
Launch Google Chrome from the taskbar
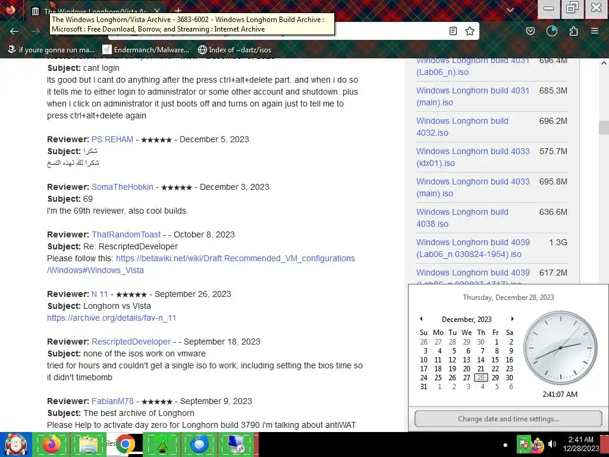[125, 445]
